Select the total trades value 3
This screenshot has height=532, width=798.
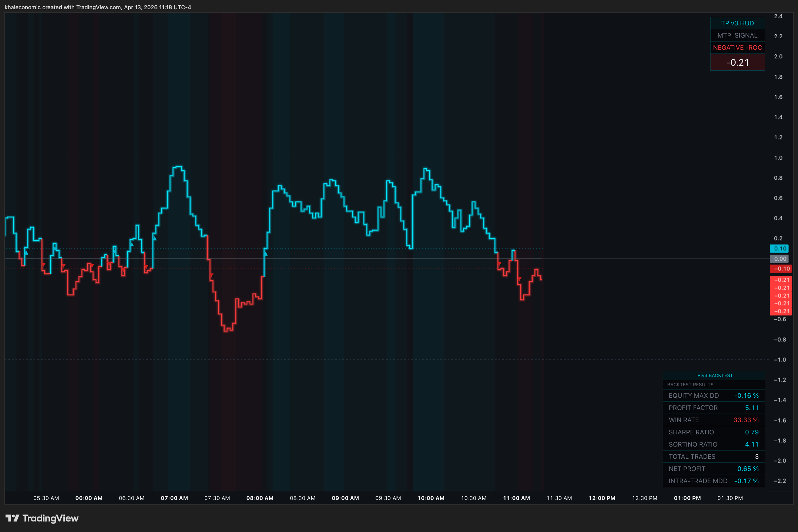[757, 457]
